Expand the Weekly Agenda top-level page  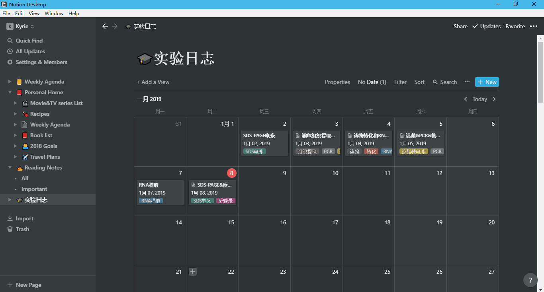tap(10, 82)
